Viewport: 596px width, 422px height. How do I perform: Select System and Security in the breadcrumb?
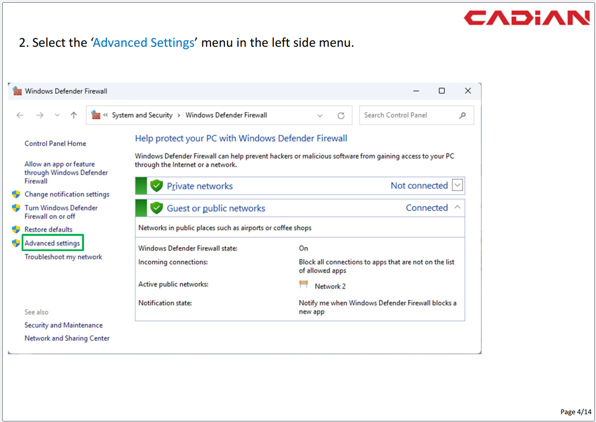coord(142,115)
